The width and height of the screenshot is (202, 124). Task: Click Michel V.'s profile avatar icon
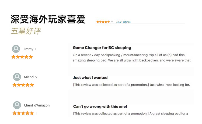tap(17, 77)
